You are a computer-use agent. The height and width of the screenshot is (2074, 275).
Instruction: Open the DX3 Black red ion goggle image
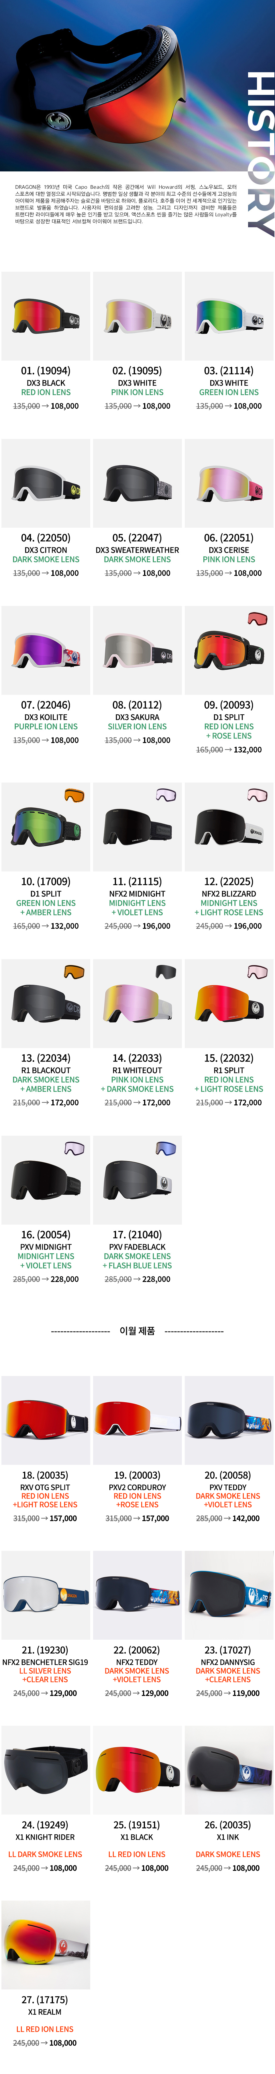[x=46, y=316]
